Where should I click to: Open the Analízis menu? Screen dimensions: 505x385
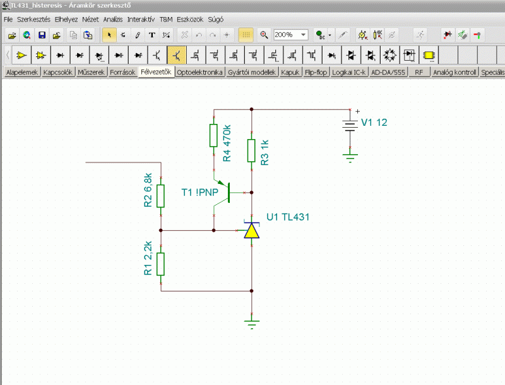tap(113, 20)
